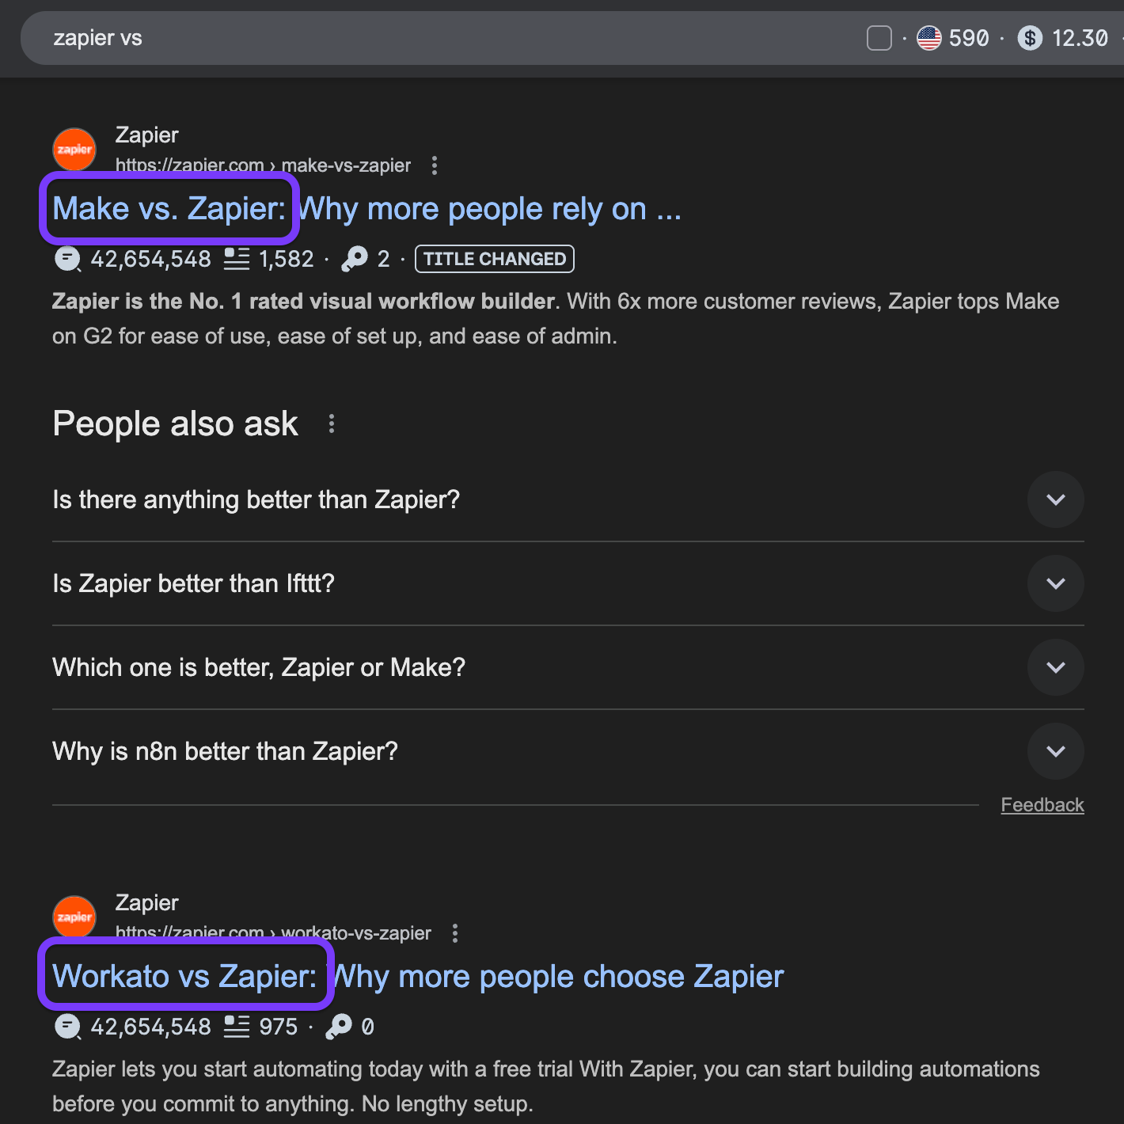This screenshot has width=1124, height=1124.
Task: Open three-dot menu beside make-vs-zapier URL
Action: [x=434, y=165]
